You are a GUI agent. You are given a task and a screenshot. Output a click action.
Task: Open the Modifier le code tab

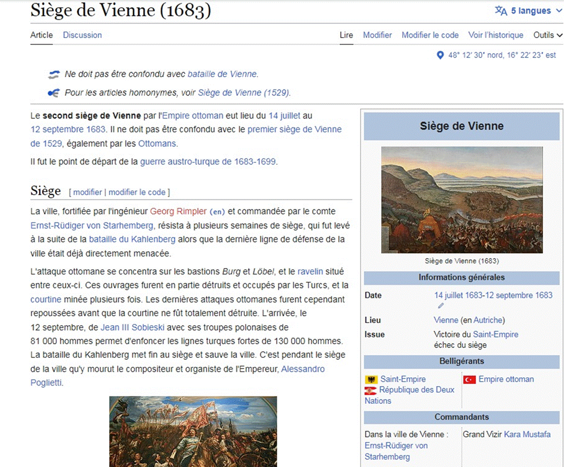point(430,35)
